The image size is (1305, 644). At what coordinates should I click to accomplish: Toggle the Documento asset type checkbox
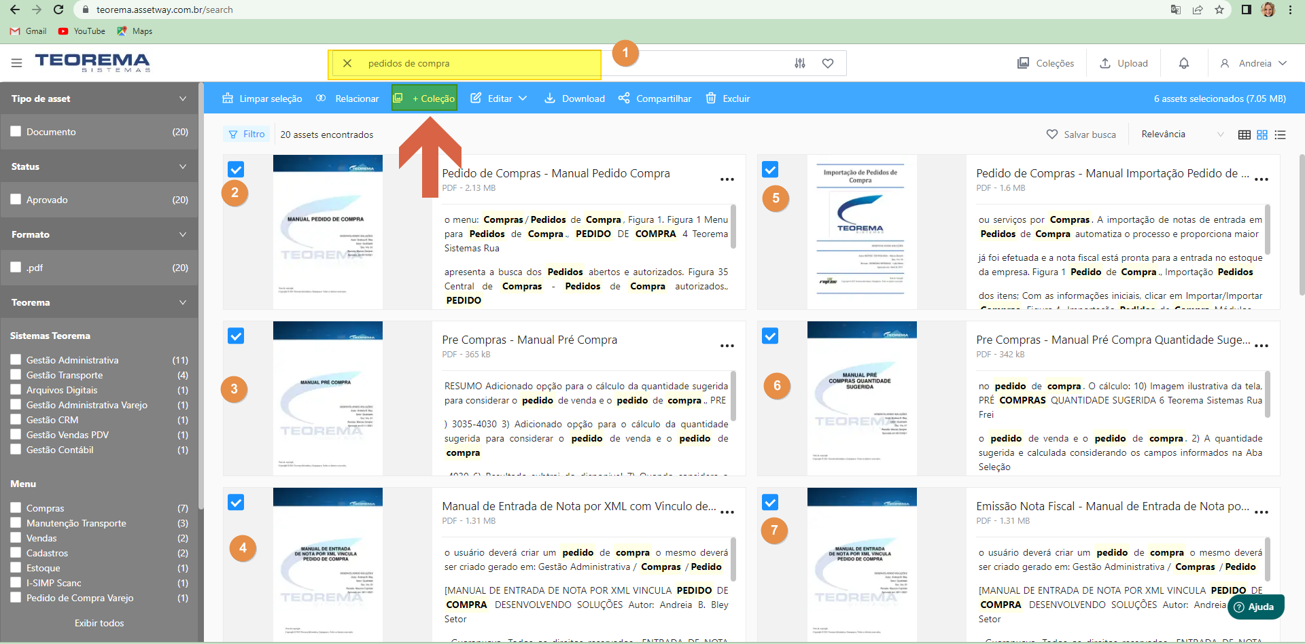[x=16, y=131]
